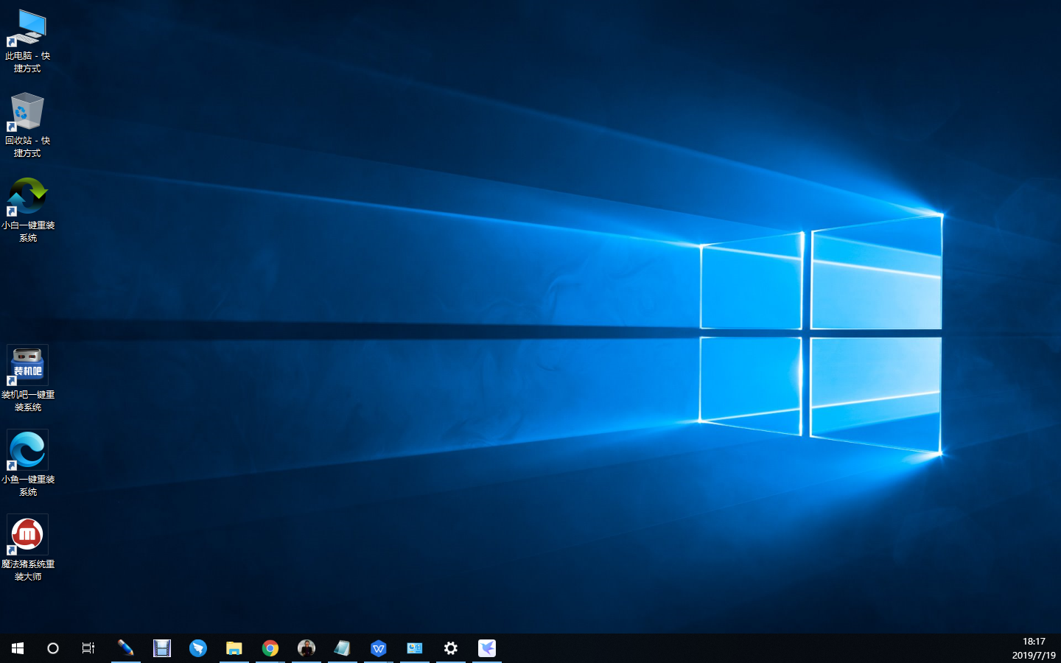The image size is (1061, 663).
Task: Open the notepad app in taskbar
Action: pyautogui.click(x=343, y=648)
